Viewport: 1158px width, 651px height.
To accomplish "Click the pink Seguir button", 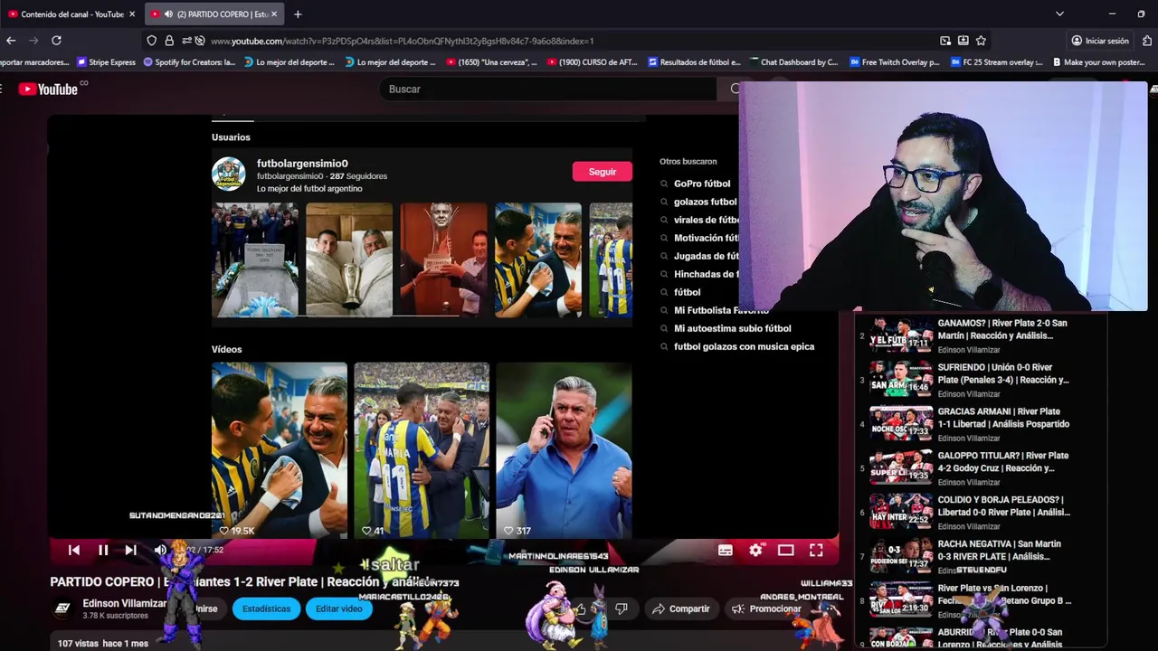I will pos(602,172).
